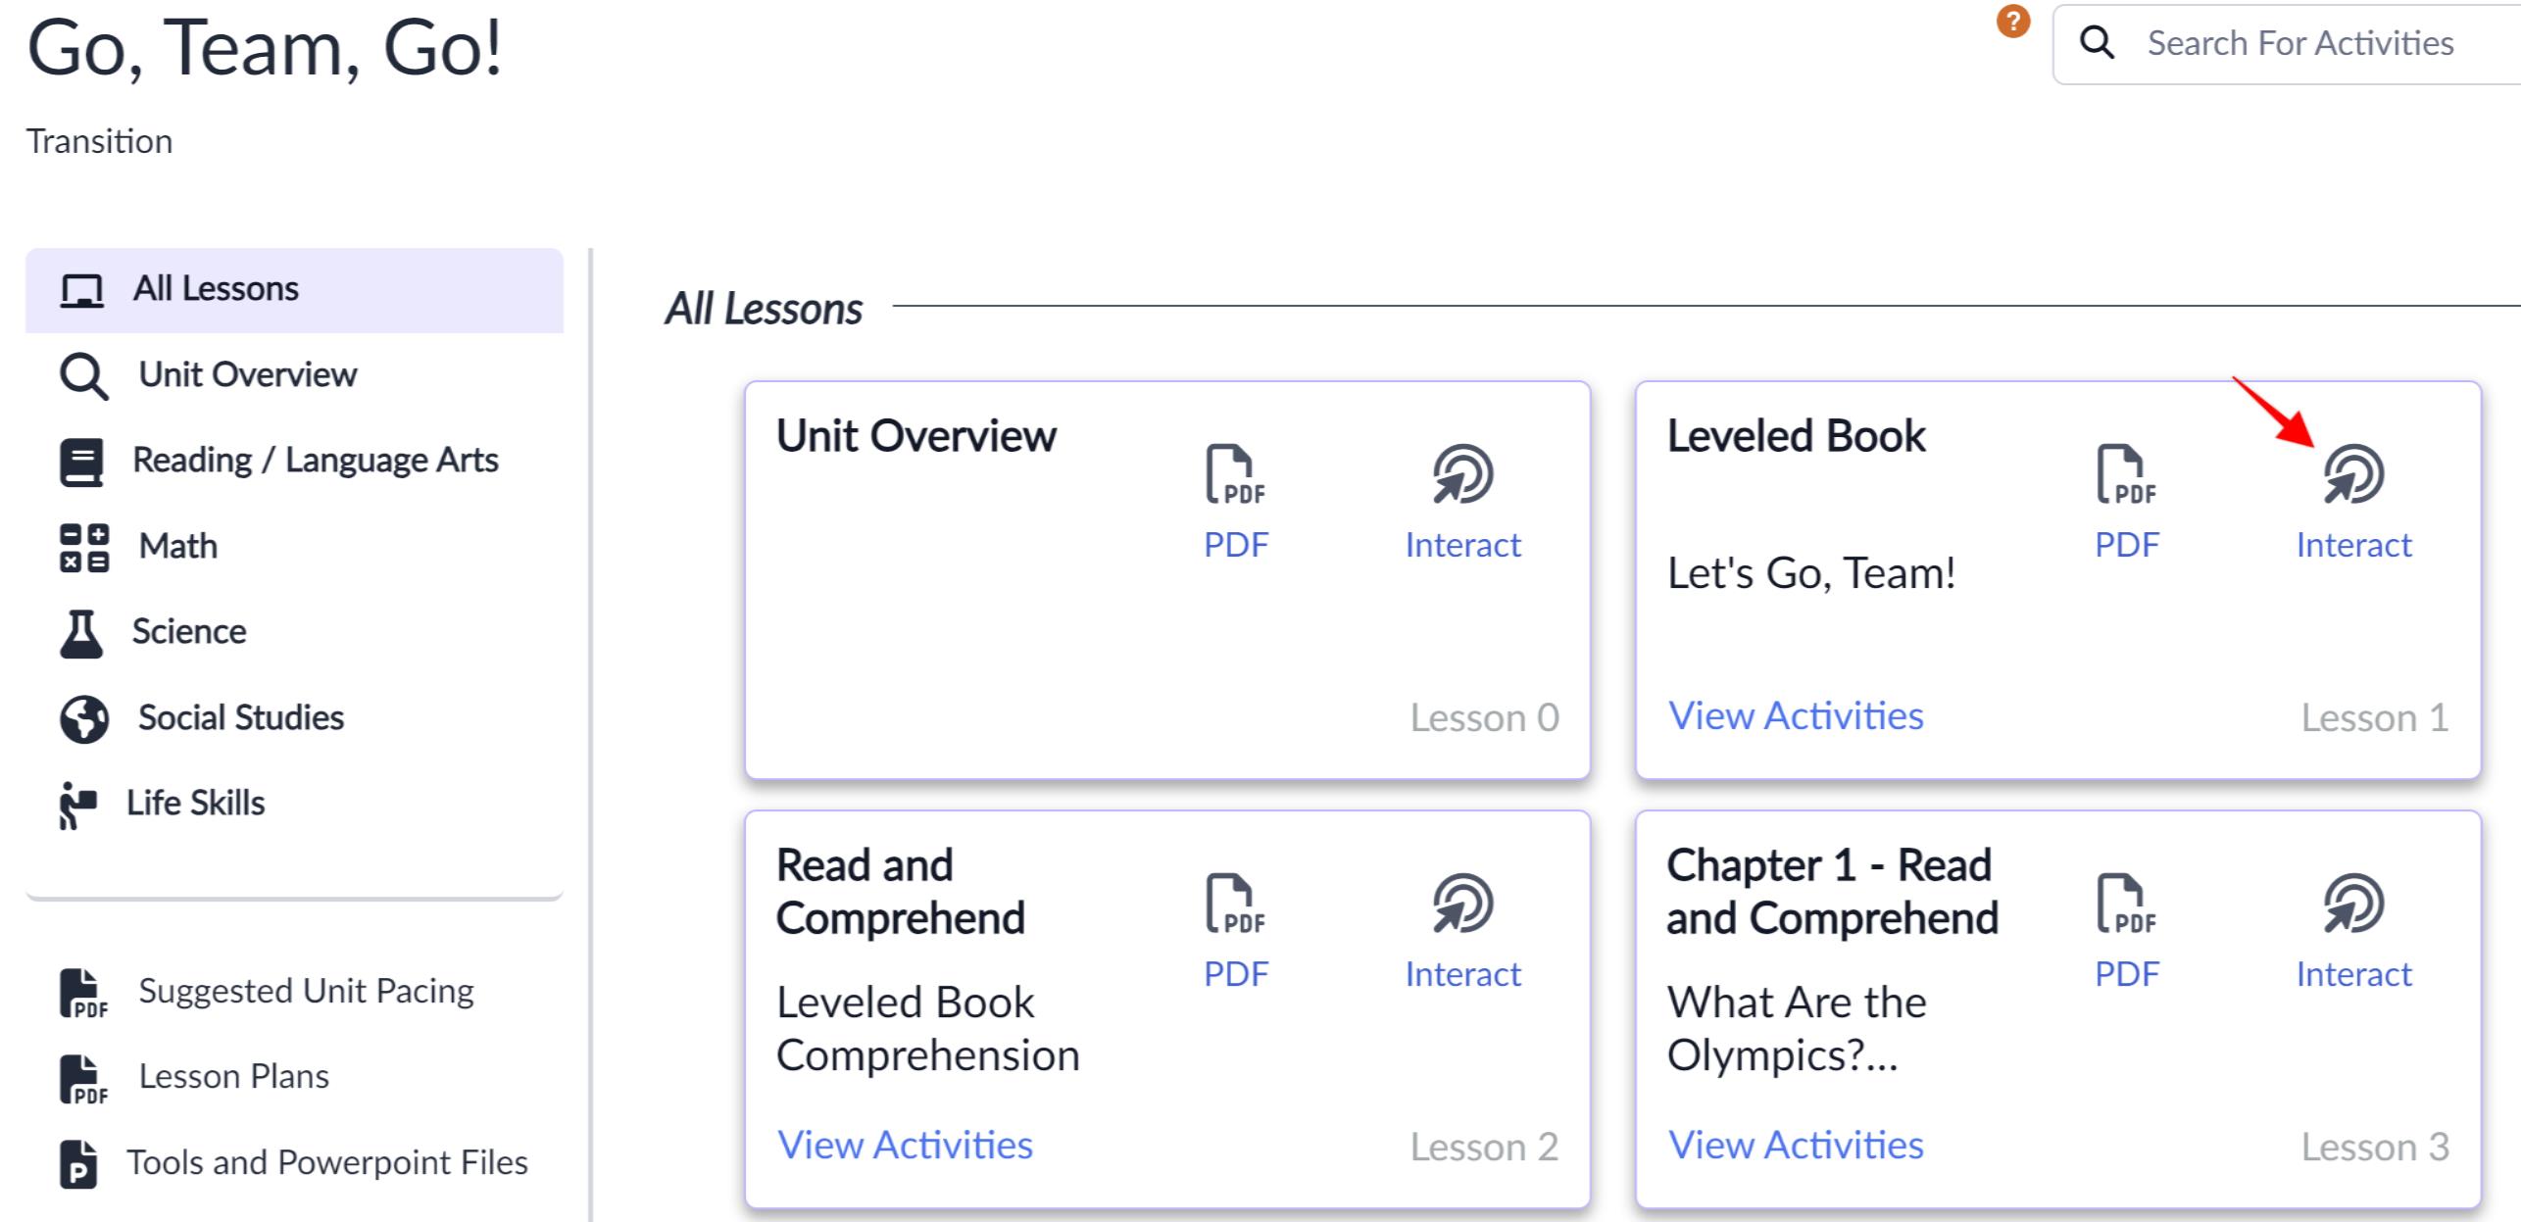View Activities for Leveled Book lesson
2521x1222 pixels.
pos(1796,716)
